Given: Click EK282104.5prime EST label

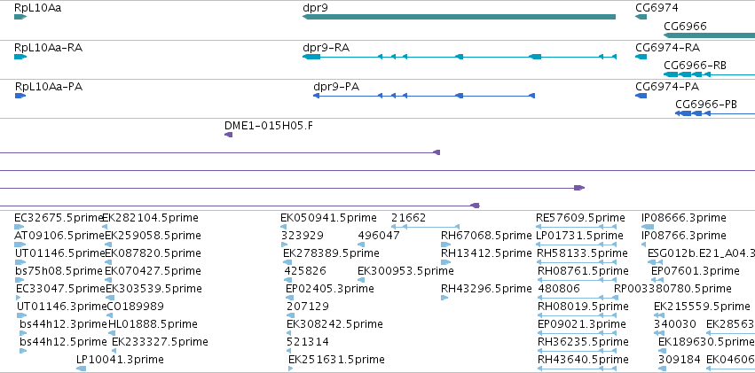Looking at the screenshot, I should point(150,218).
